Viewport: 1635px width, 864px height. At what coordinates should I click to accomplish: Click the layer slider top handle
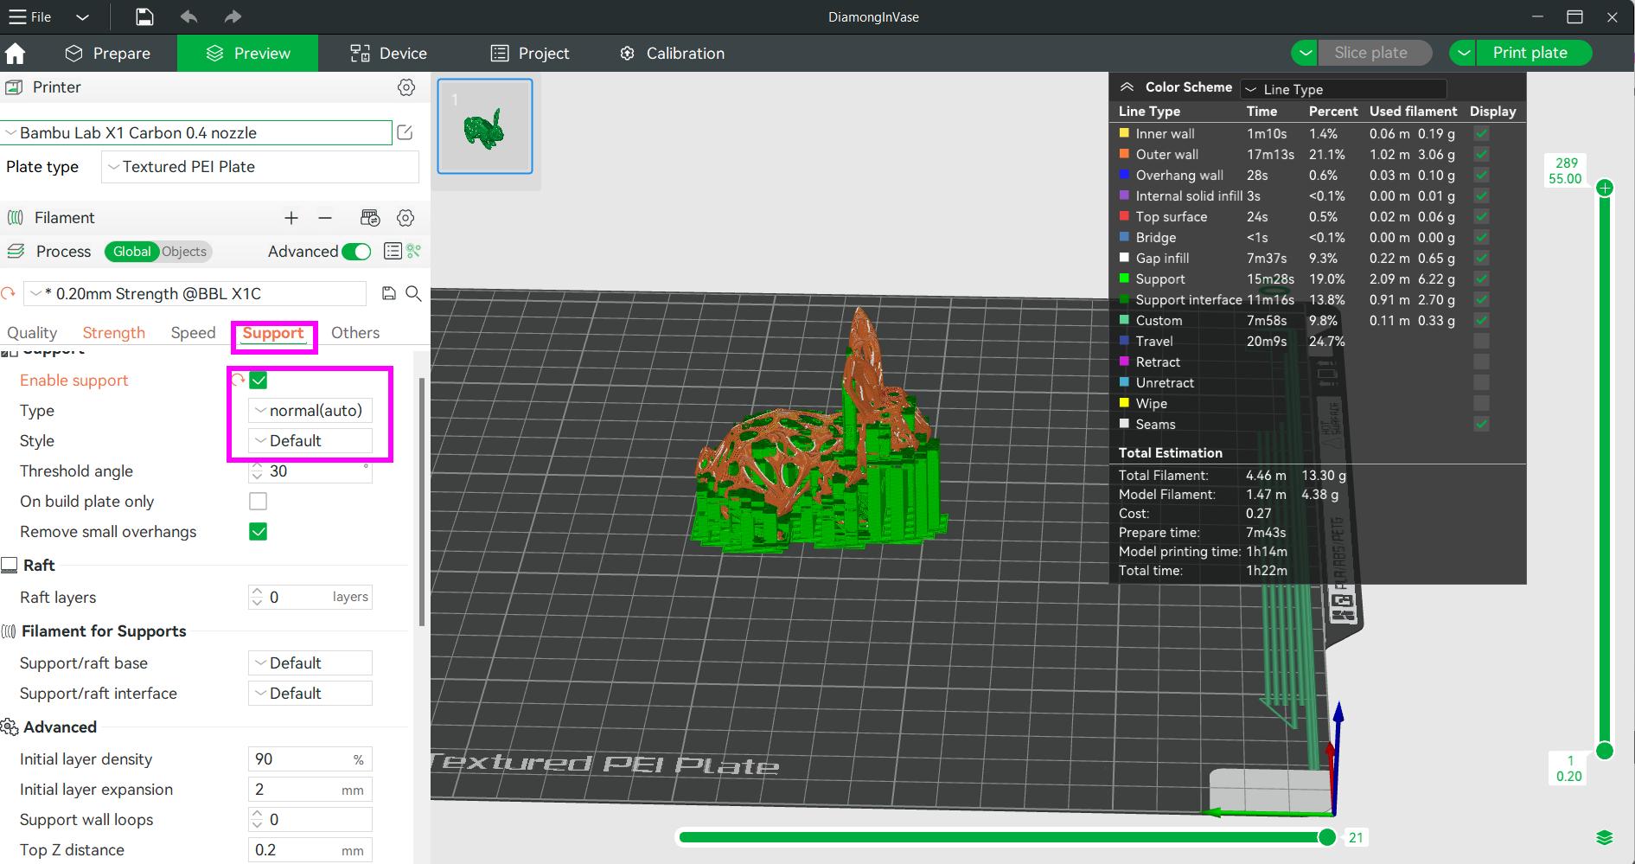click(1605, 188)
